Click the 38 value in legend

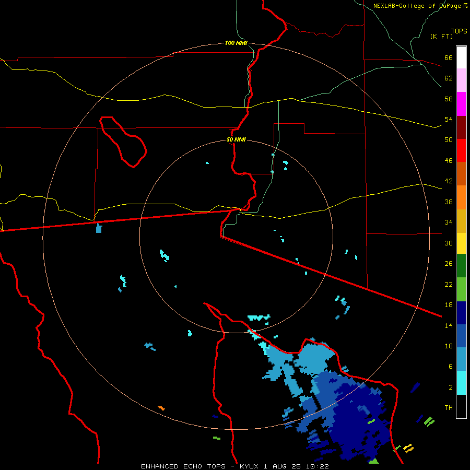(x=449, y=202)
